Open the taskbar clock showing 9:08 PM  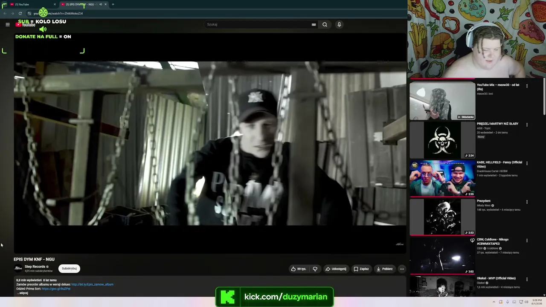pos(537,301)
